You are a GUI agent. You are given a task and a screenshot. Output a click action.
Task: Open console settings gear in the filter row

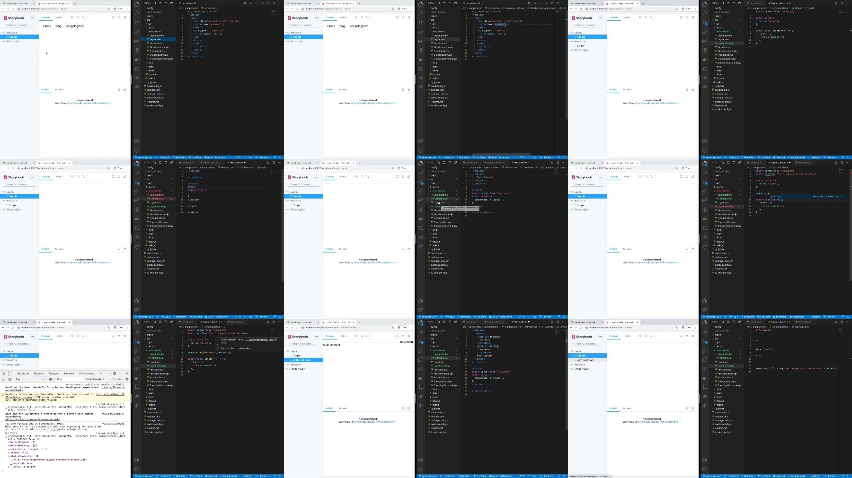coord(126,379)
